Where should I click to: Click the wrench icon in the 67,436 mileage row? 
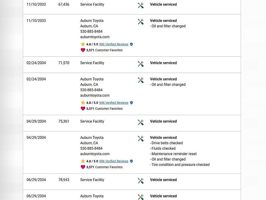pos(140,5)
